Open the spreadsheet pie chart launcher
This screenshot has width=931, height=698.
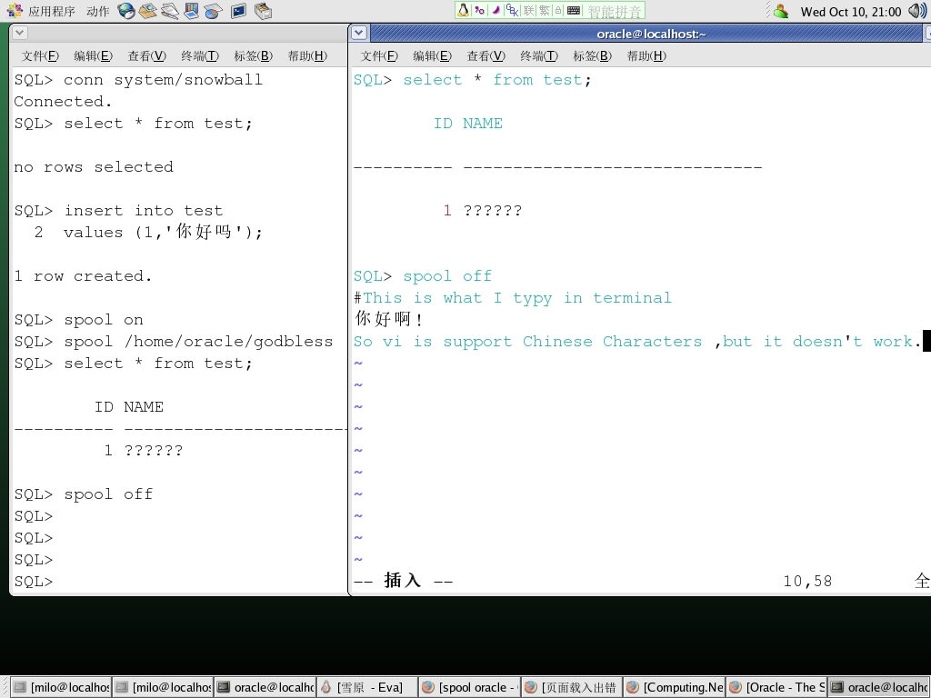pyautogui.click(x=214, y=11)
